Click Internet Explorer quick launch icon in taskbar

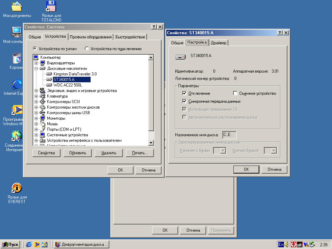click(x=29, y=245)
